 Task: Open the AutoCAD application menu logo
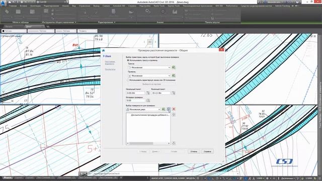point(3,4)
